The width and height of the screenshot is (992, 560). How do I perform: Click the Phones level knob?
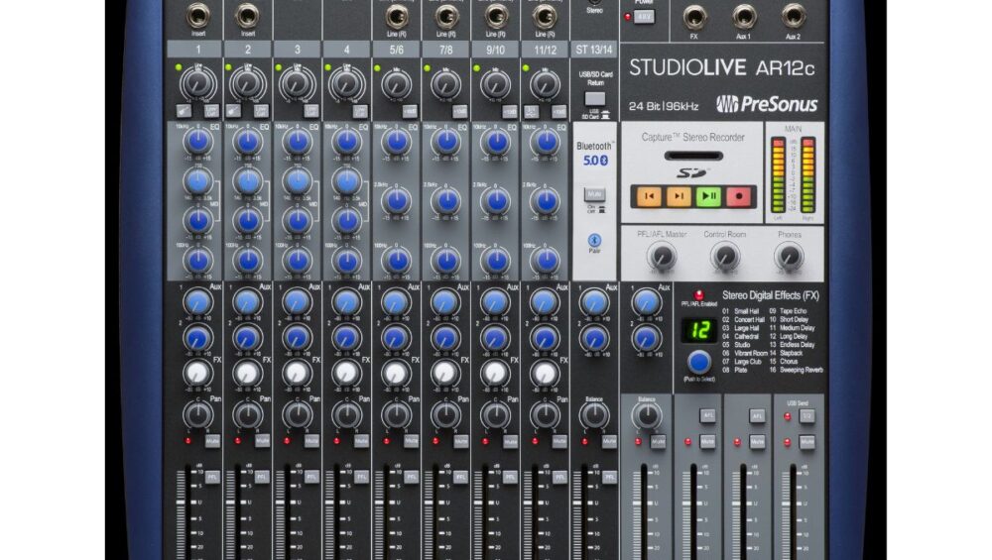(789, 257)
